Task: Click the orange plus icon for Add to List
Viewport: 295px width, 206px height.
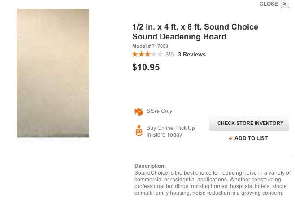Action: pos(230,138)
